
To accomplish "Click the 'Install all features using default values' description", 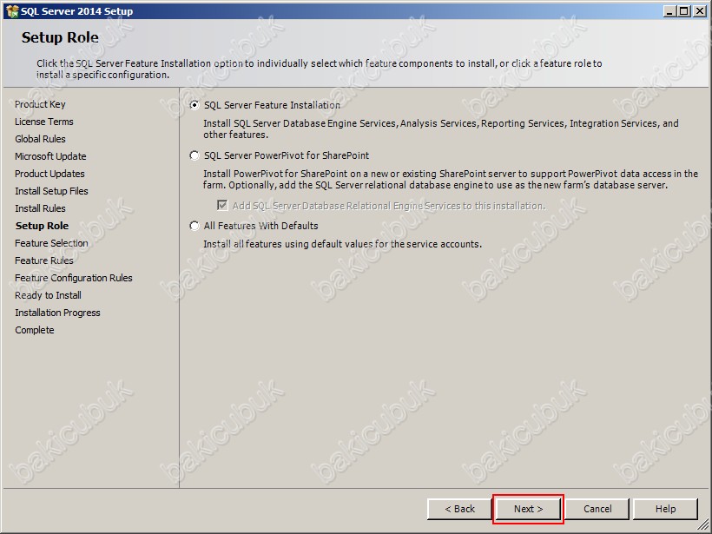I will (342, 244).
